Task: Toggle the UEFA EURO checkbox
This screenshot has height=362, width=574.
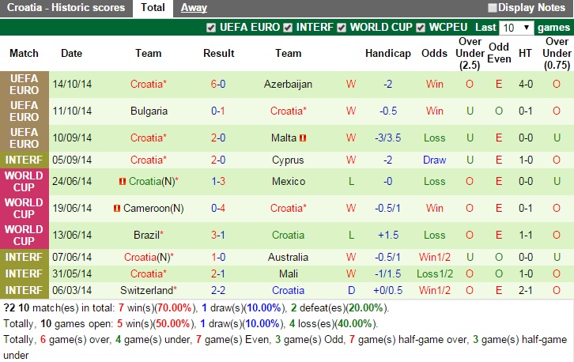Action: [x=211, y=27]
